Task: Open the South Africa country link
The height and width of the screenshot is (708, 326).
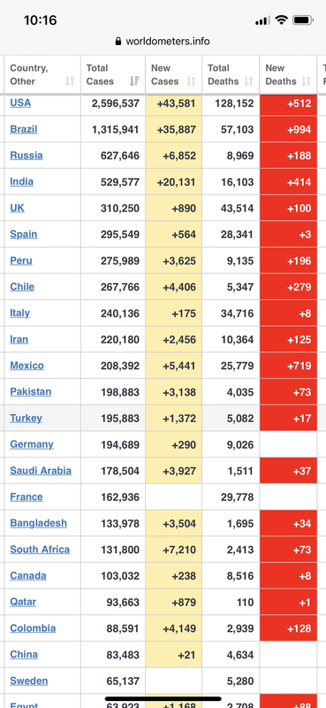Action: 40,550
